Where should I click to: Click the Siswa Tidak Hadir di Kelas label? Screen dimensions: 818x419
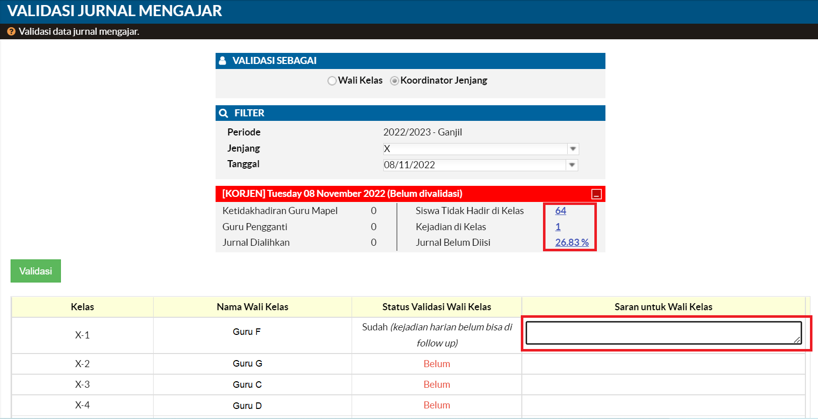coord(469,211)
